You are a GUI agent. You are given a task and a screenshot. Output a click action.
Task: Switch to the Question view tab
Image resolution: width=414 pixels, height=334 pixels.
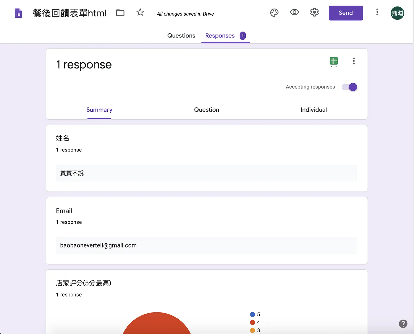[206, 110]
